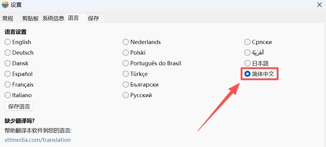
Task: Set language to Español
Action: click(x=8, y=74)
